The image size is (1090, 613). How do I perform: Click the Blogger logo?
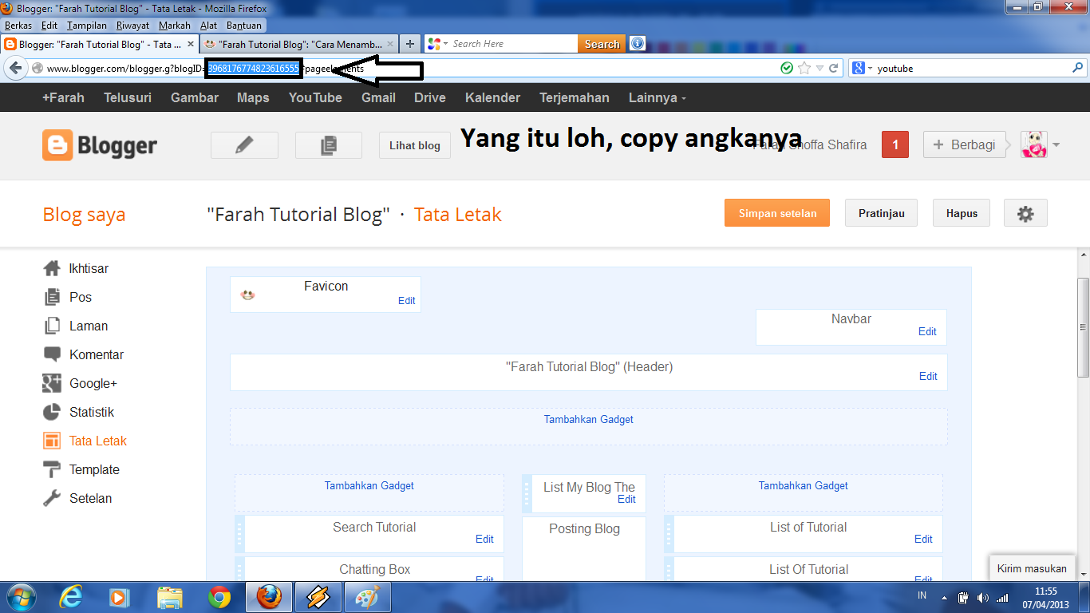tap(100, 145)
